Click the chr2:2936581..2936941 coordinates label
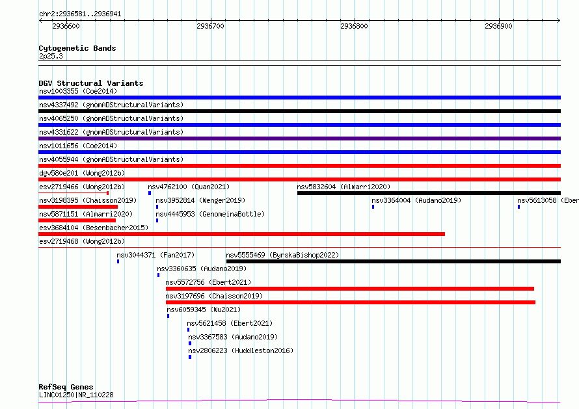 tap(80, 14)
